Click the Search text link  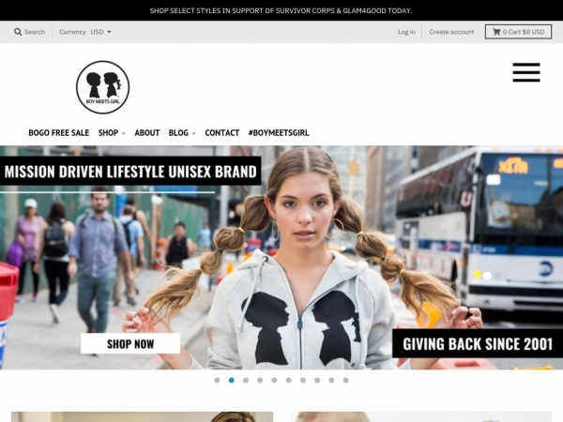tap(35, 32)
